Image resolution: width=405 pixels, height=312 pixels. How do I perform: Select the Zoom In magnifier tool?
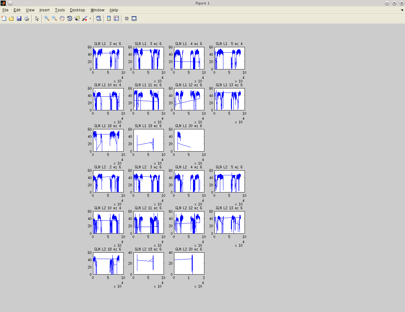click(47, 18)
